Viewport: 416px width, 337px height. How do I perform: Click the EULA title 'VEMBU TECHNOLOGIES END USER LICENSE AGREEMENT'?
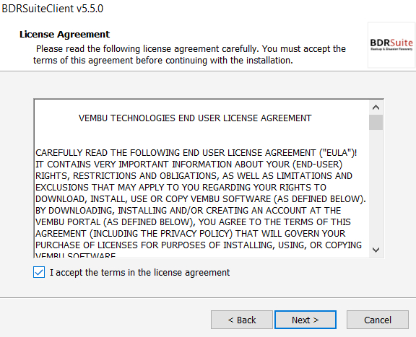click(x=195, y=118)
